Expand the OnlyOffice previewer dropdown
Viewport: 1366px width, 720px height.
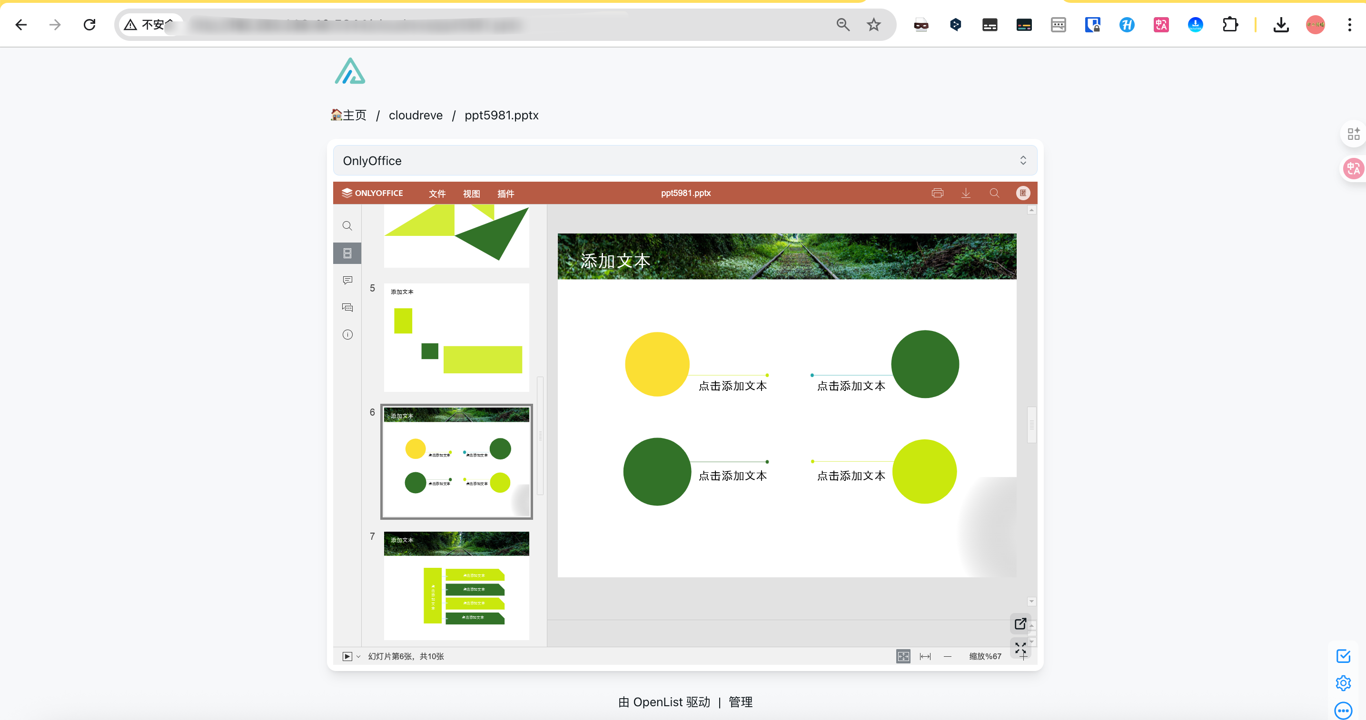click(1022, 161)
